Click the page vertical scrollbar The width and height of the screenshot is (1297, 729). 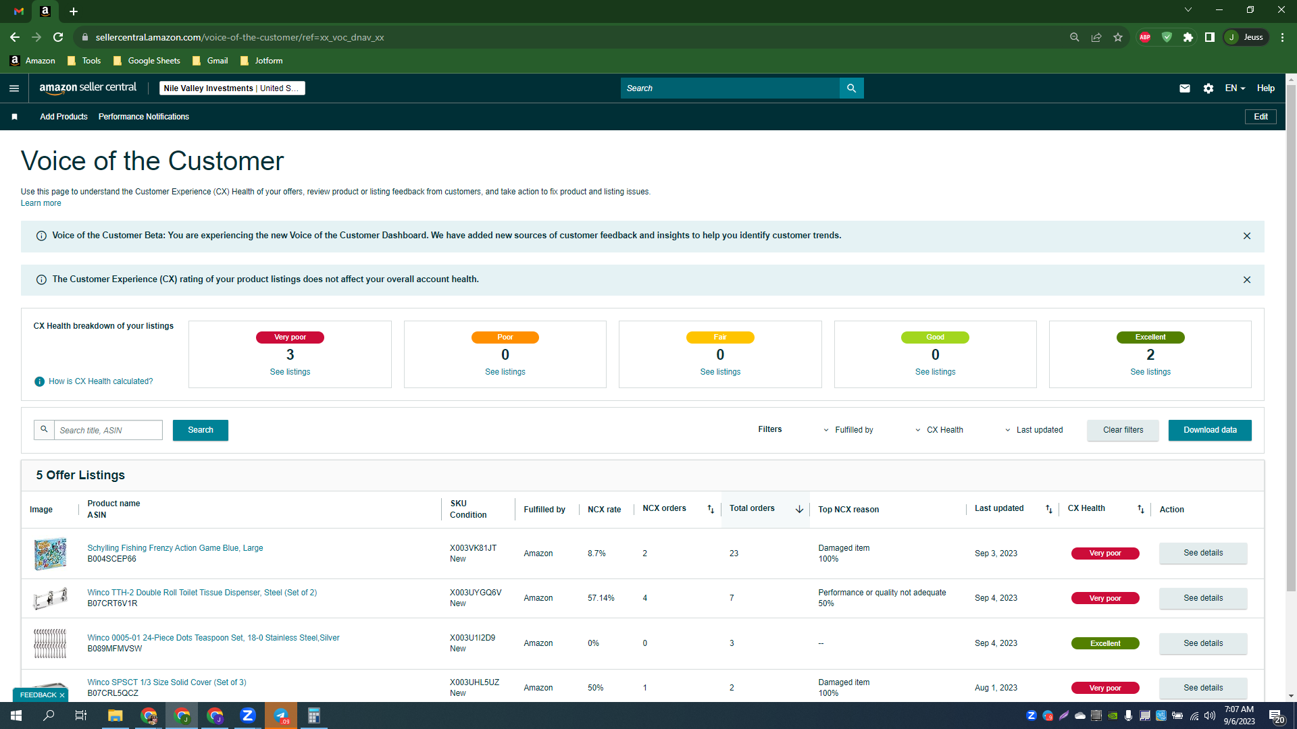pyautogui.click(x=1291, y=337)
